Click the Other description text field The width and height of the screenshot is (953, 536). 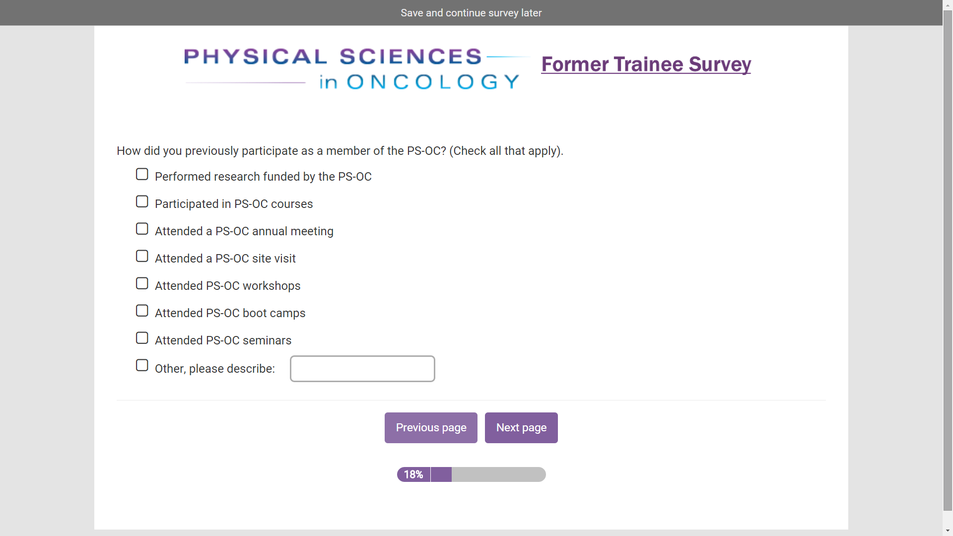tap(362, 369)
